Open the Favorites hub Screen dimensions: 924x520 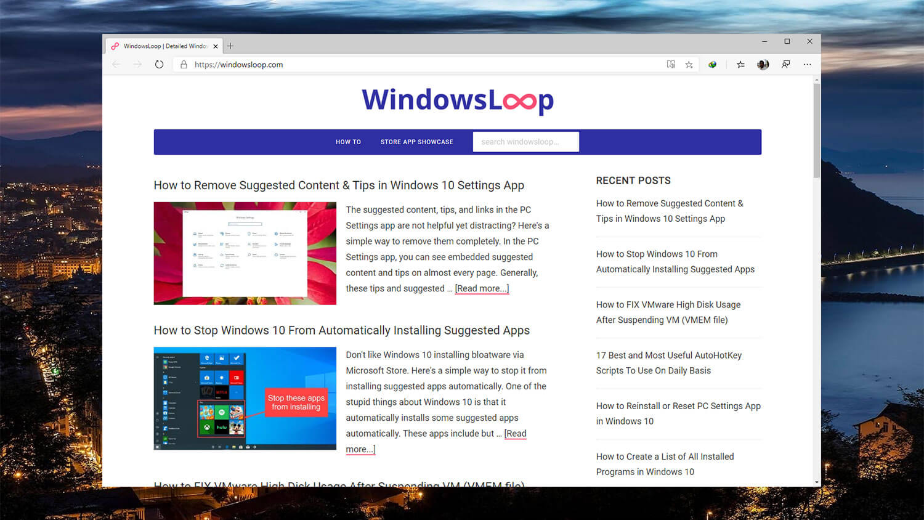coord(740,64)
